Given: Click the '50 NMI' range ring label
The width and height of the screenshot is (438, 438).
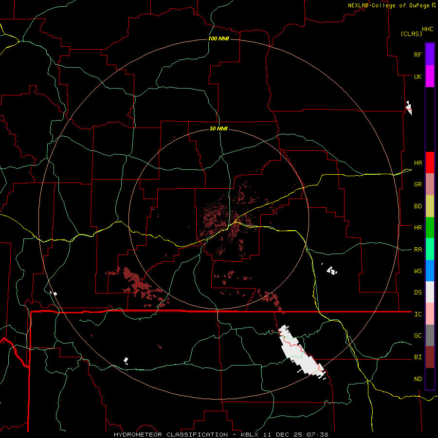Looking at the screenshot, I should coord(219,128).
